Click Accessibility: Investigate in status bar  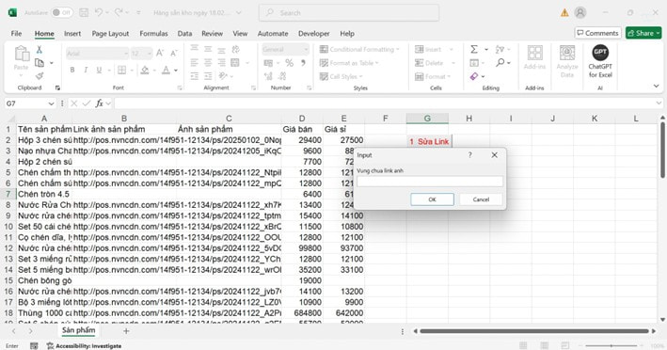pyautogui.click(x=85, y=345)
